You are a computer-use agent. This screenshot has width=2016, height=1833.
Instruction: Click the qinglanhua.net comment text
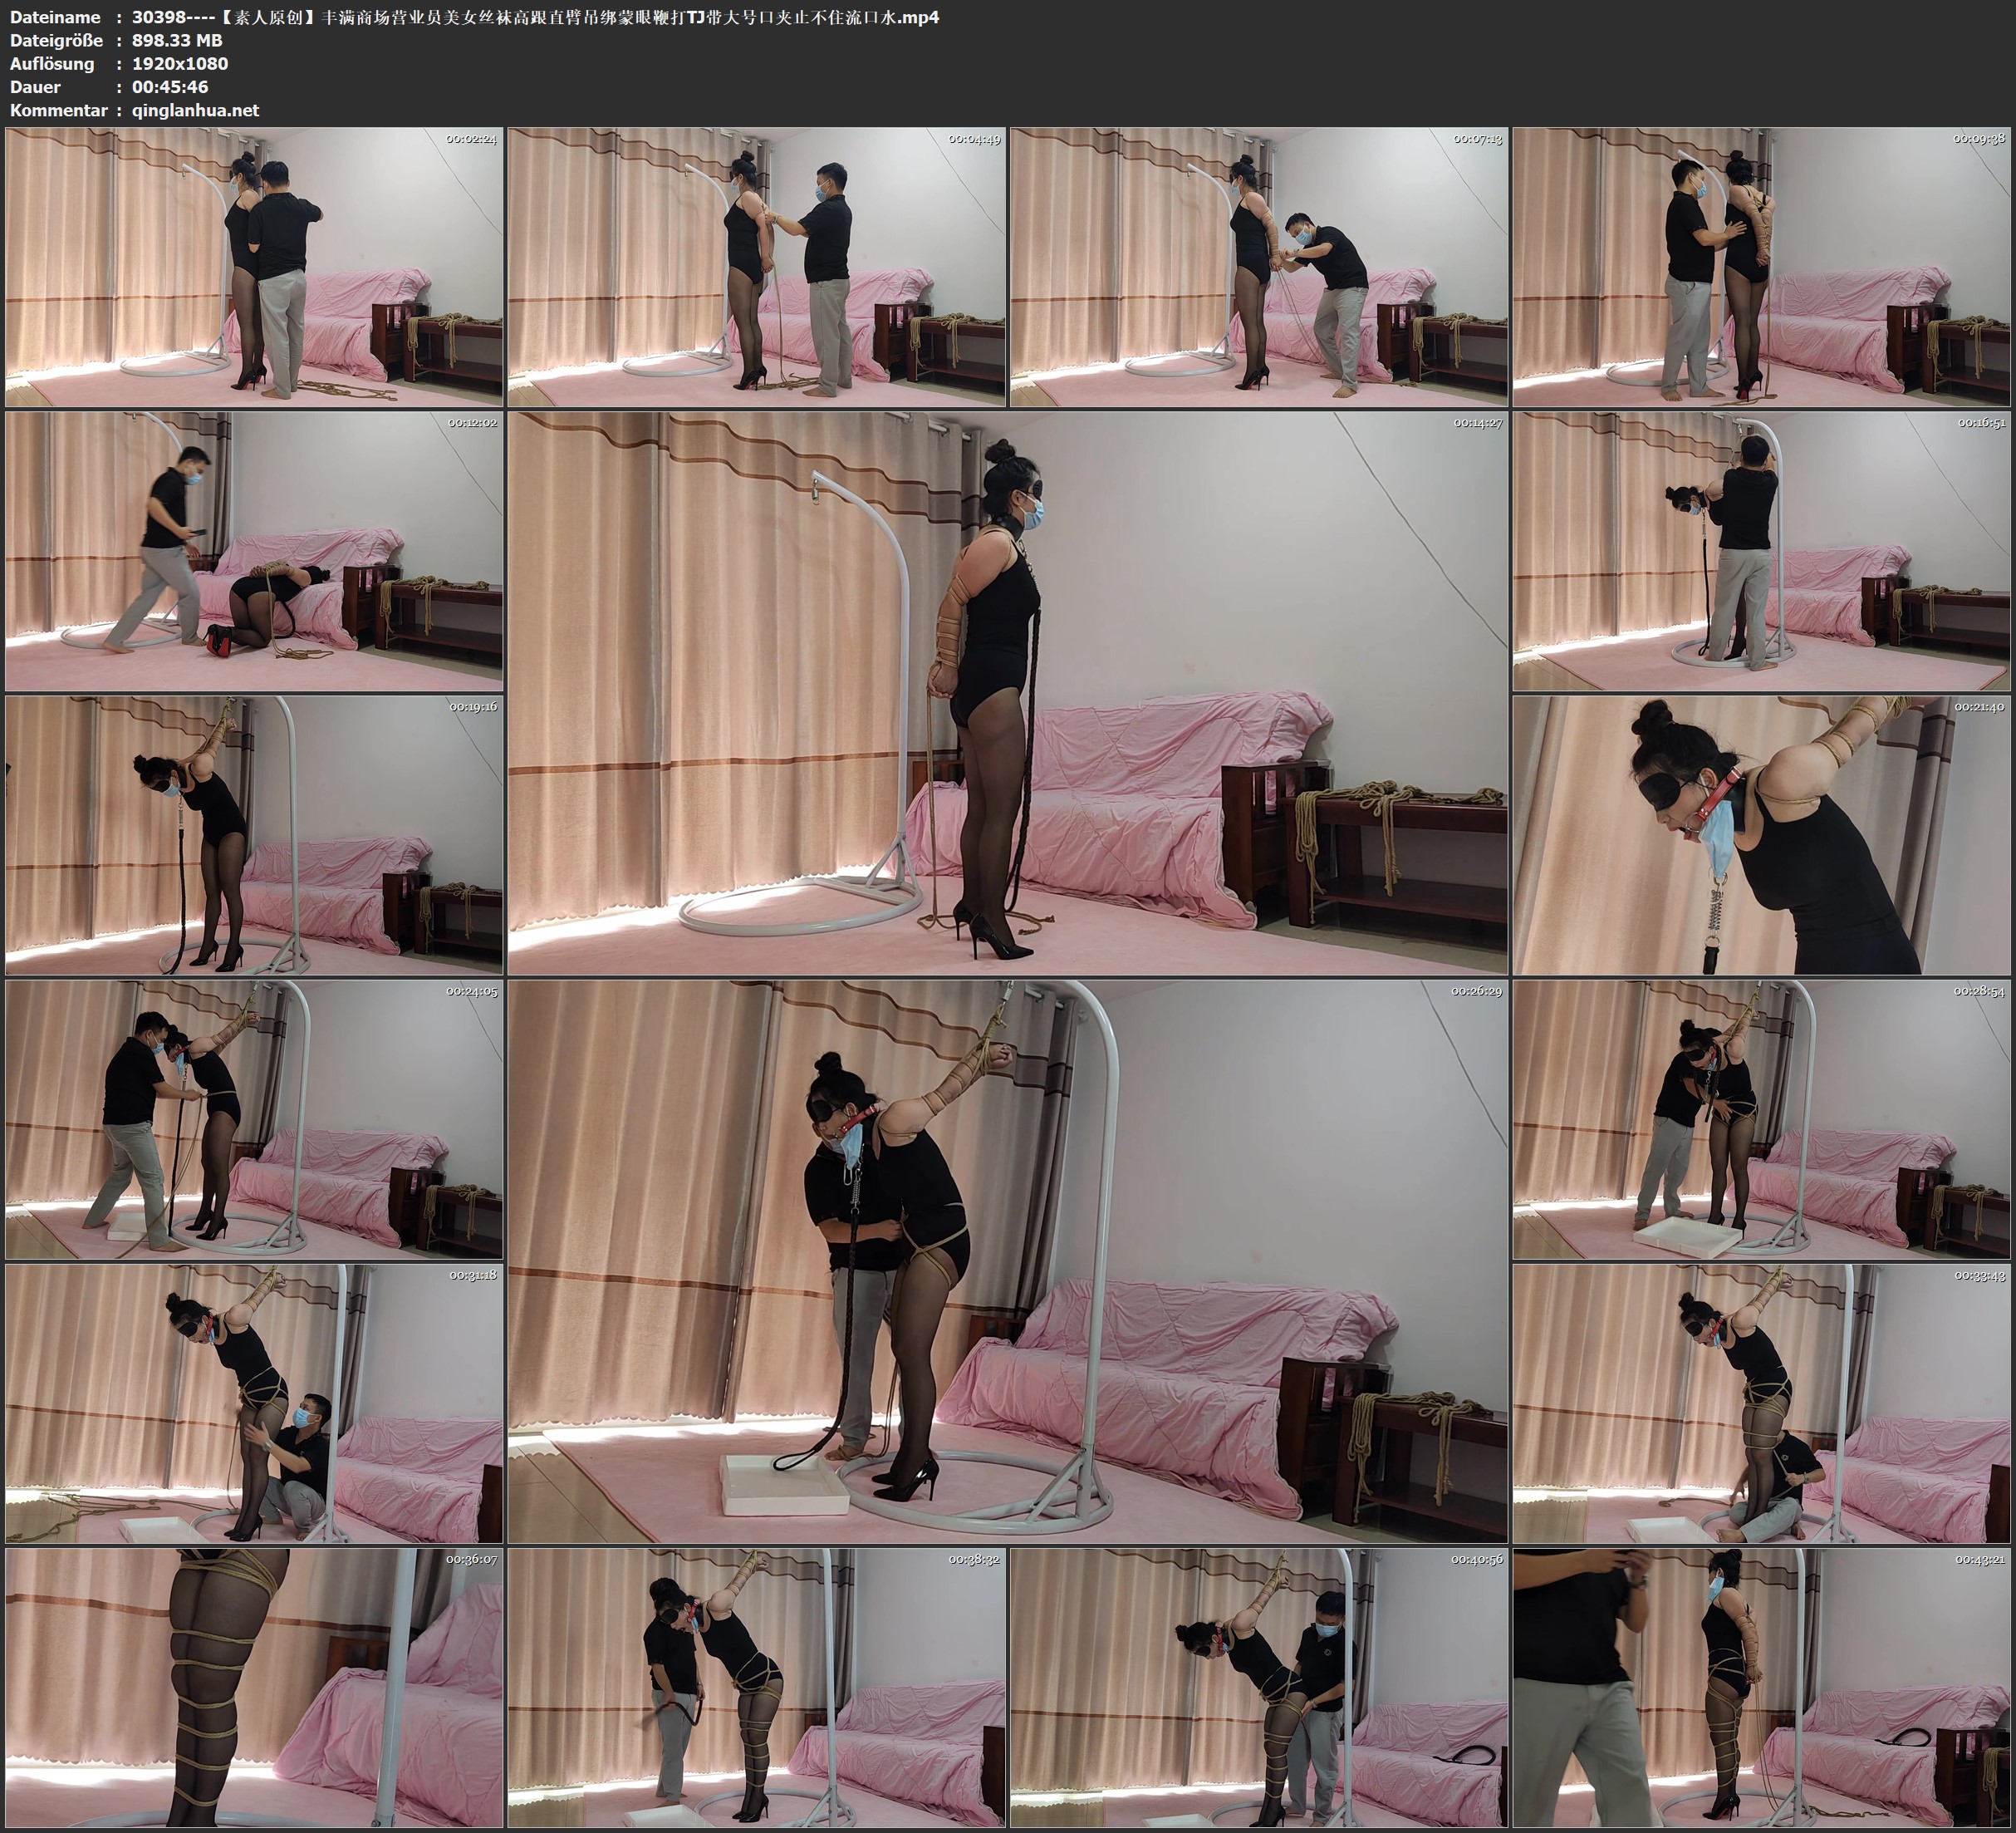(x=195, y=110)
